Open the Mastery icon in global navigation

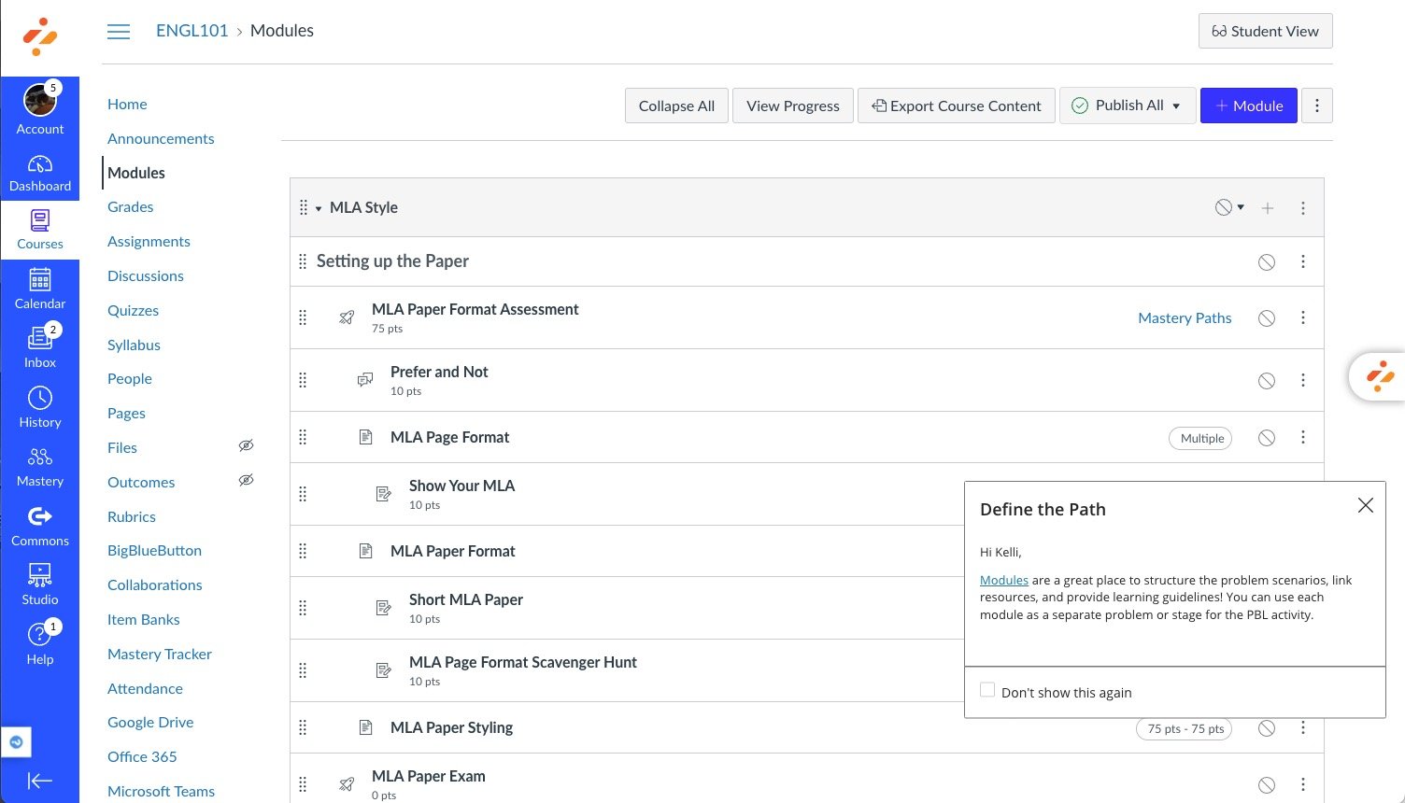point(40,466)
